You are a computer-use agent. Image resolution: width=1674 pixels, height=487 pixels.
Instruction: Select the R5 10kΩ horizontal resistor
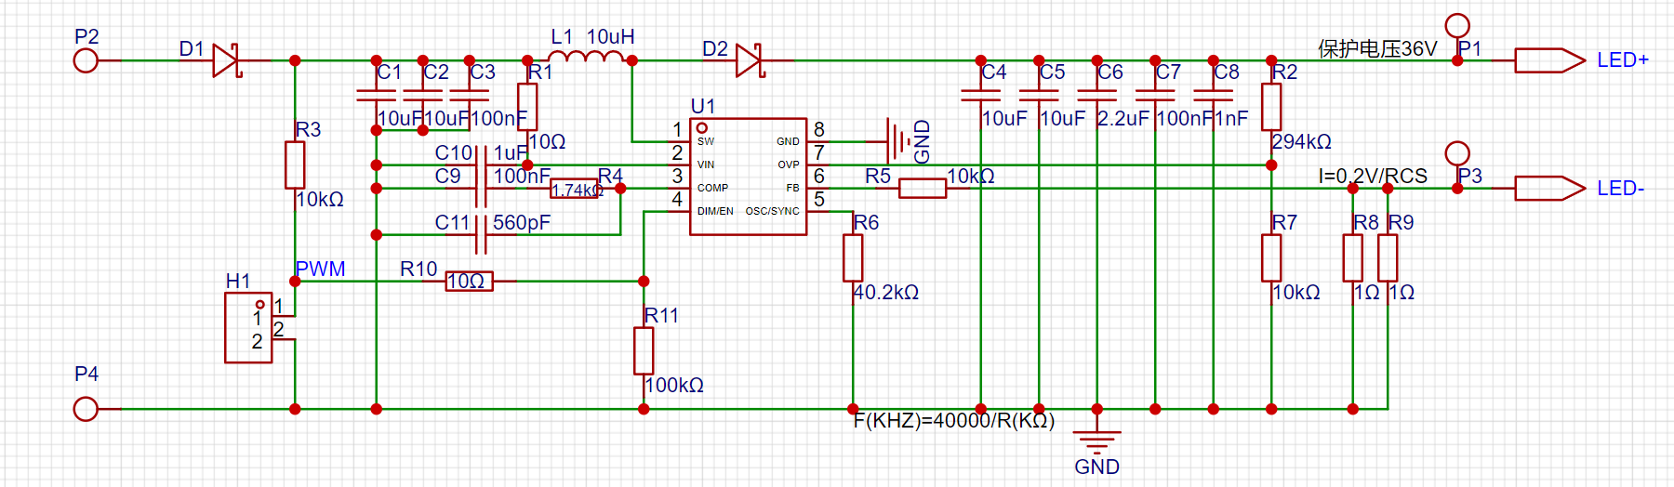tap(923, 189)
